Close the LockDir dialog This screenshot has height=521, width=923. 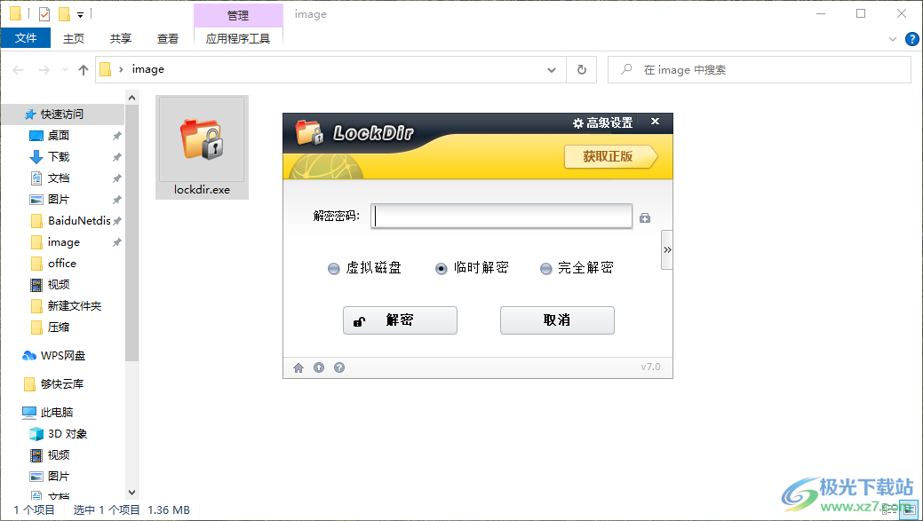656,121
